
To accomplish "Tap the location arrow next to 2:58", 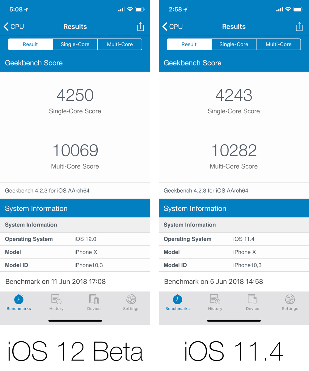I will [x=186, y=10].
